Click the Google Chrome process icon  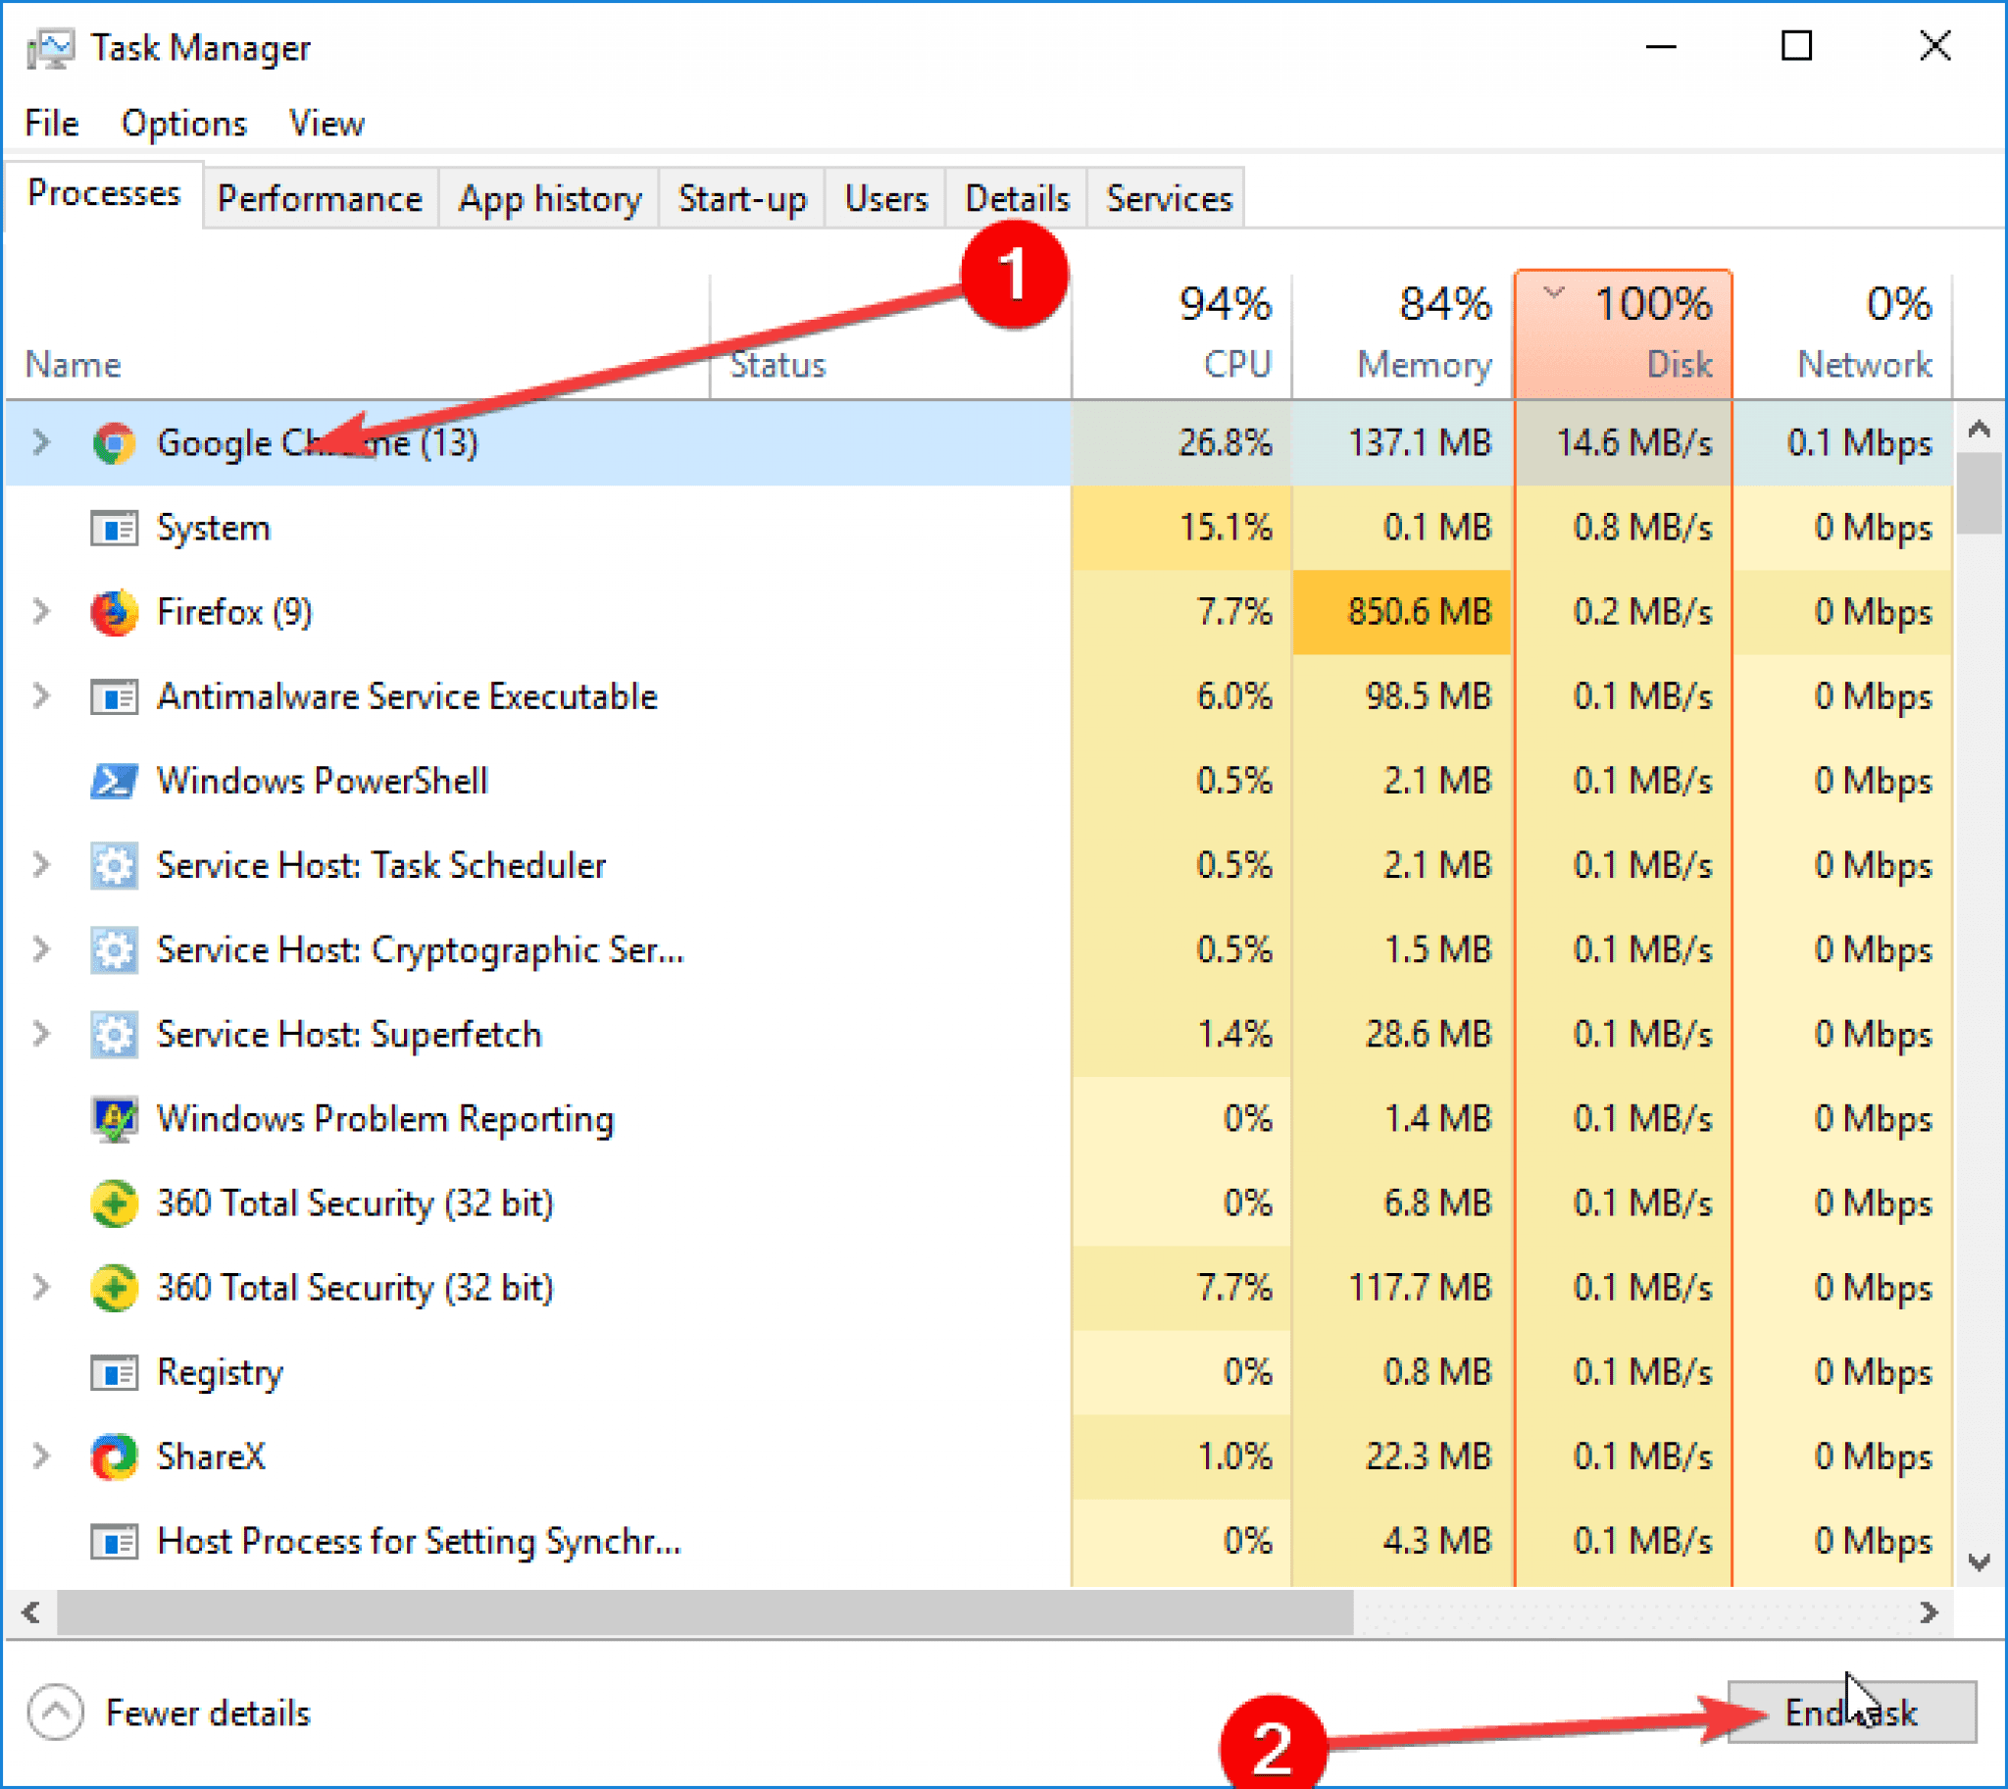click(114, 443)
